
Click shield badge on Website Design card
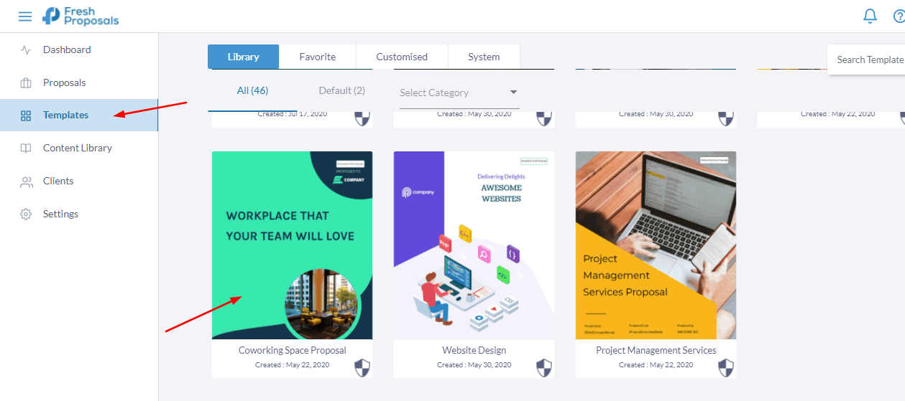tap(544, 369)
